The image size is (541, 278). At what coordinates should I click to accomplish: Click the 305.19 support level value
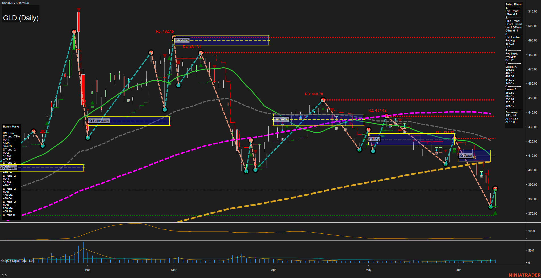(x=510, y=106)
